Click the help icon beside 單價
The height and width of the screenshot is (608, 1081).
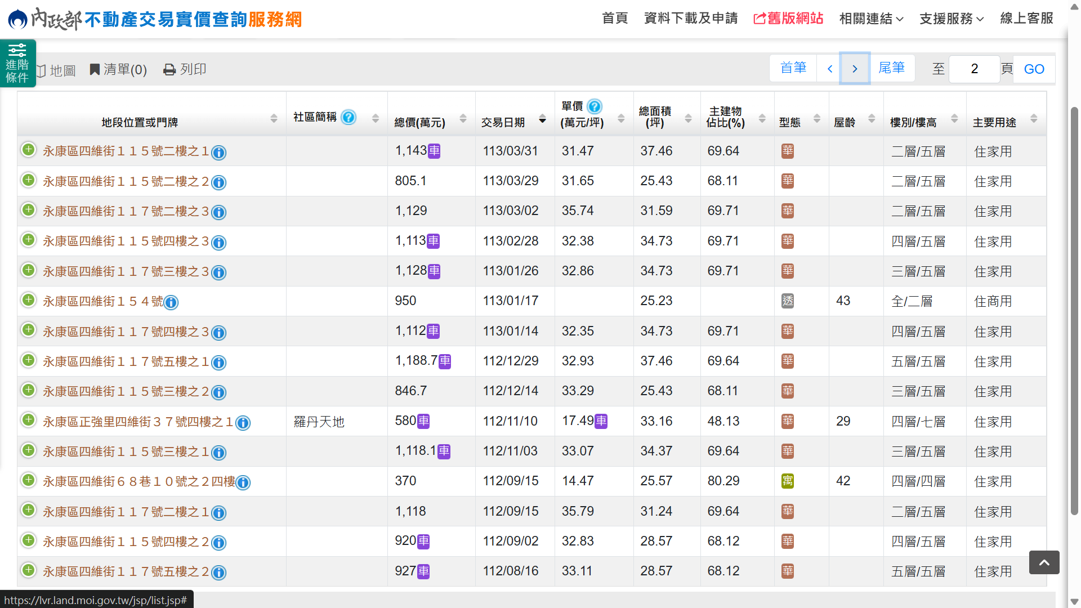(595, 106)
